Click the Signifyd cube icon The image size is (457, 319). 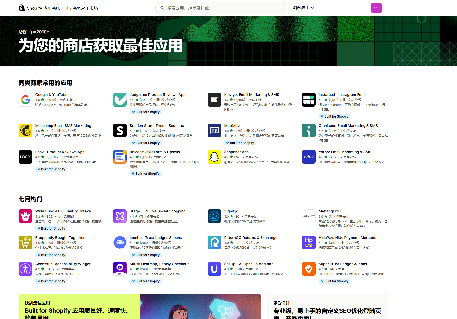[214, 216]
